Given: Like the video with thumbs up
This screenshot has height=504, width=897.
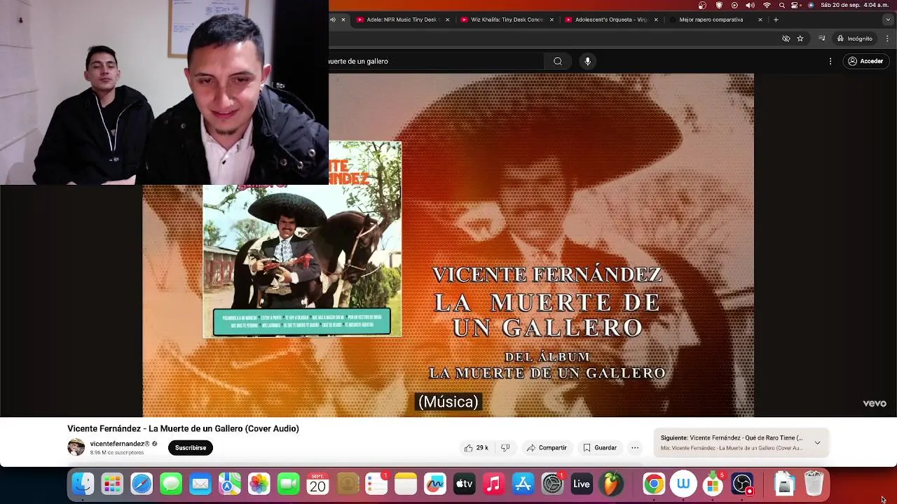Looking at the screenshot, I should click(x=476, y=448).
